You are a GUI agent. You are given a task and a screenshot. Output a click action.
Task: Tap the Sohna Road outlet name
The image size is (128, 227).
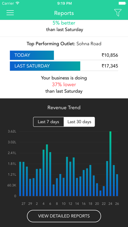[89, 44]
